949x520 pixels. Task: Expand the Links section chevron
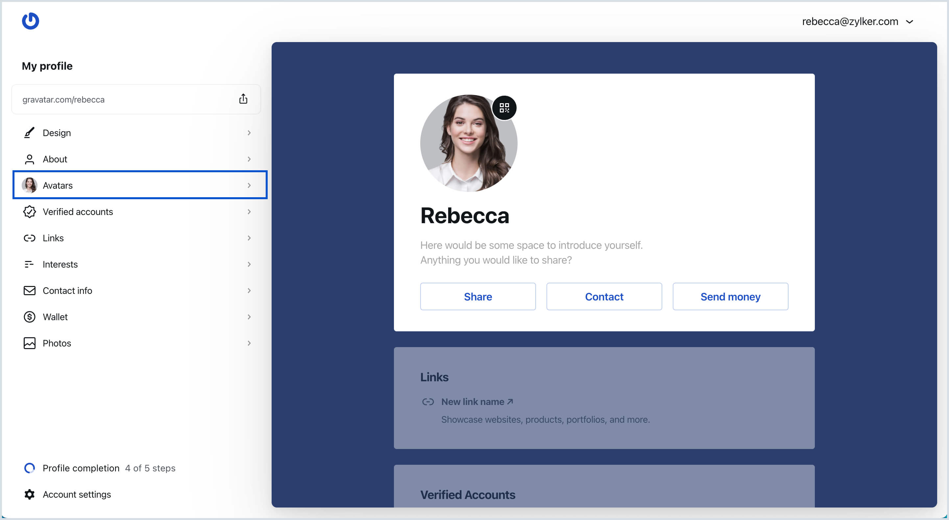249,238
